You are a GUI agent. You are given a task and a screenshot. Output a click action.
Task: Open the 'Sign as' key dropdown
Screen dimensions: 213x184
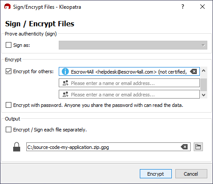point(133,45)
